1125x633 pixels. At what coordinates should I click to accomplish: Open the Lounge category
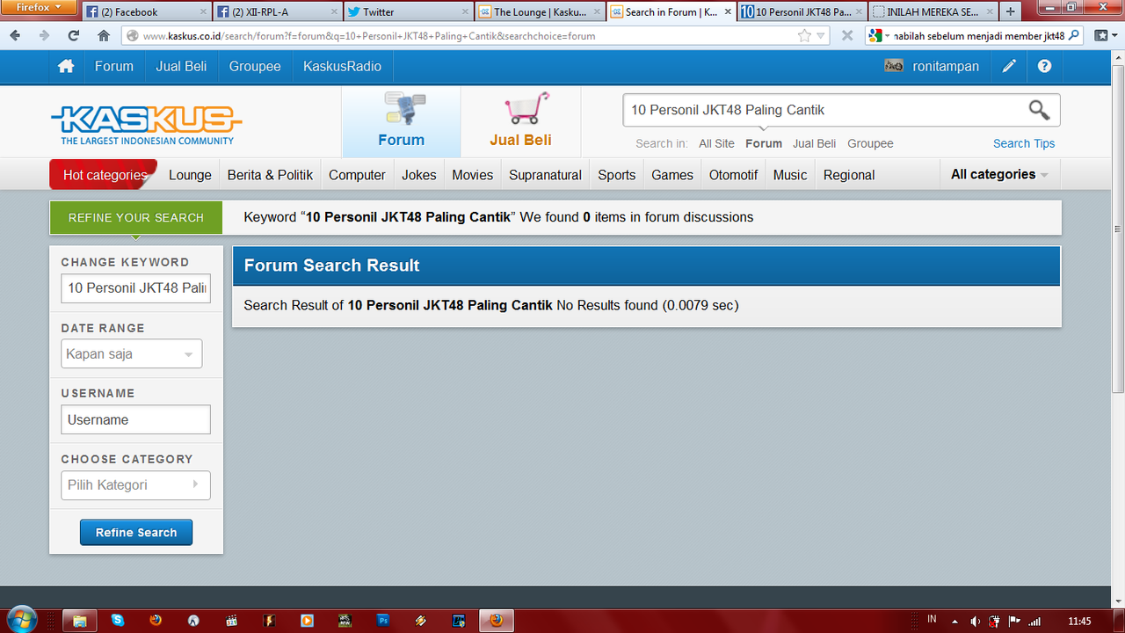point(190,175)
